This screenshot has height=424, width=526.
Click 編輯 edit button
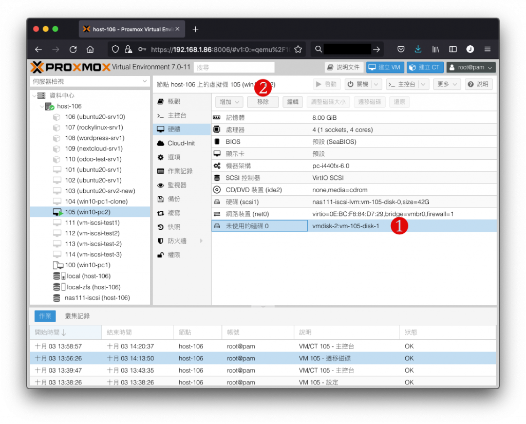click(292, 102)
